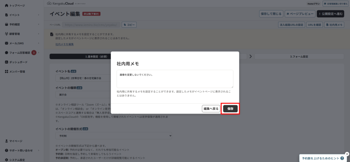The width and height of the screenshot is (350, 162).
Task: Open the イベントの開催形式 dropdown
Action: tap(114, 136)
